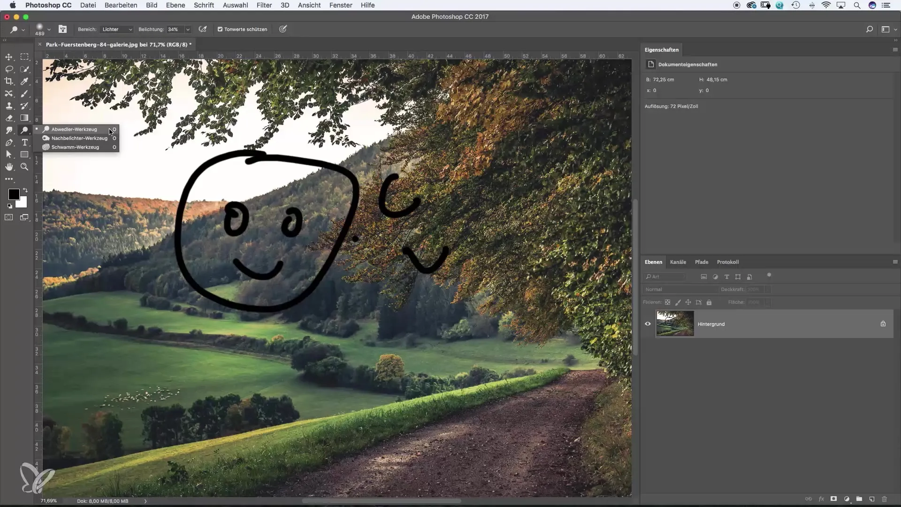This screenshot has width=901, height=507.
Task: Open the Ebene menu
Action: [x=176, y=5]
